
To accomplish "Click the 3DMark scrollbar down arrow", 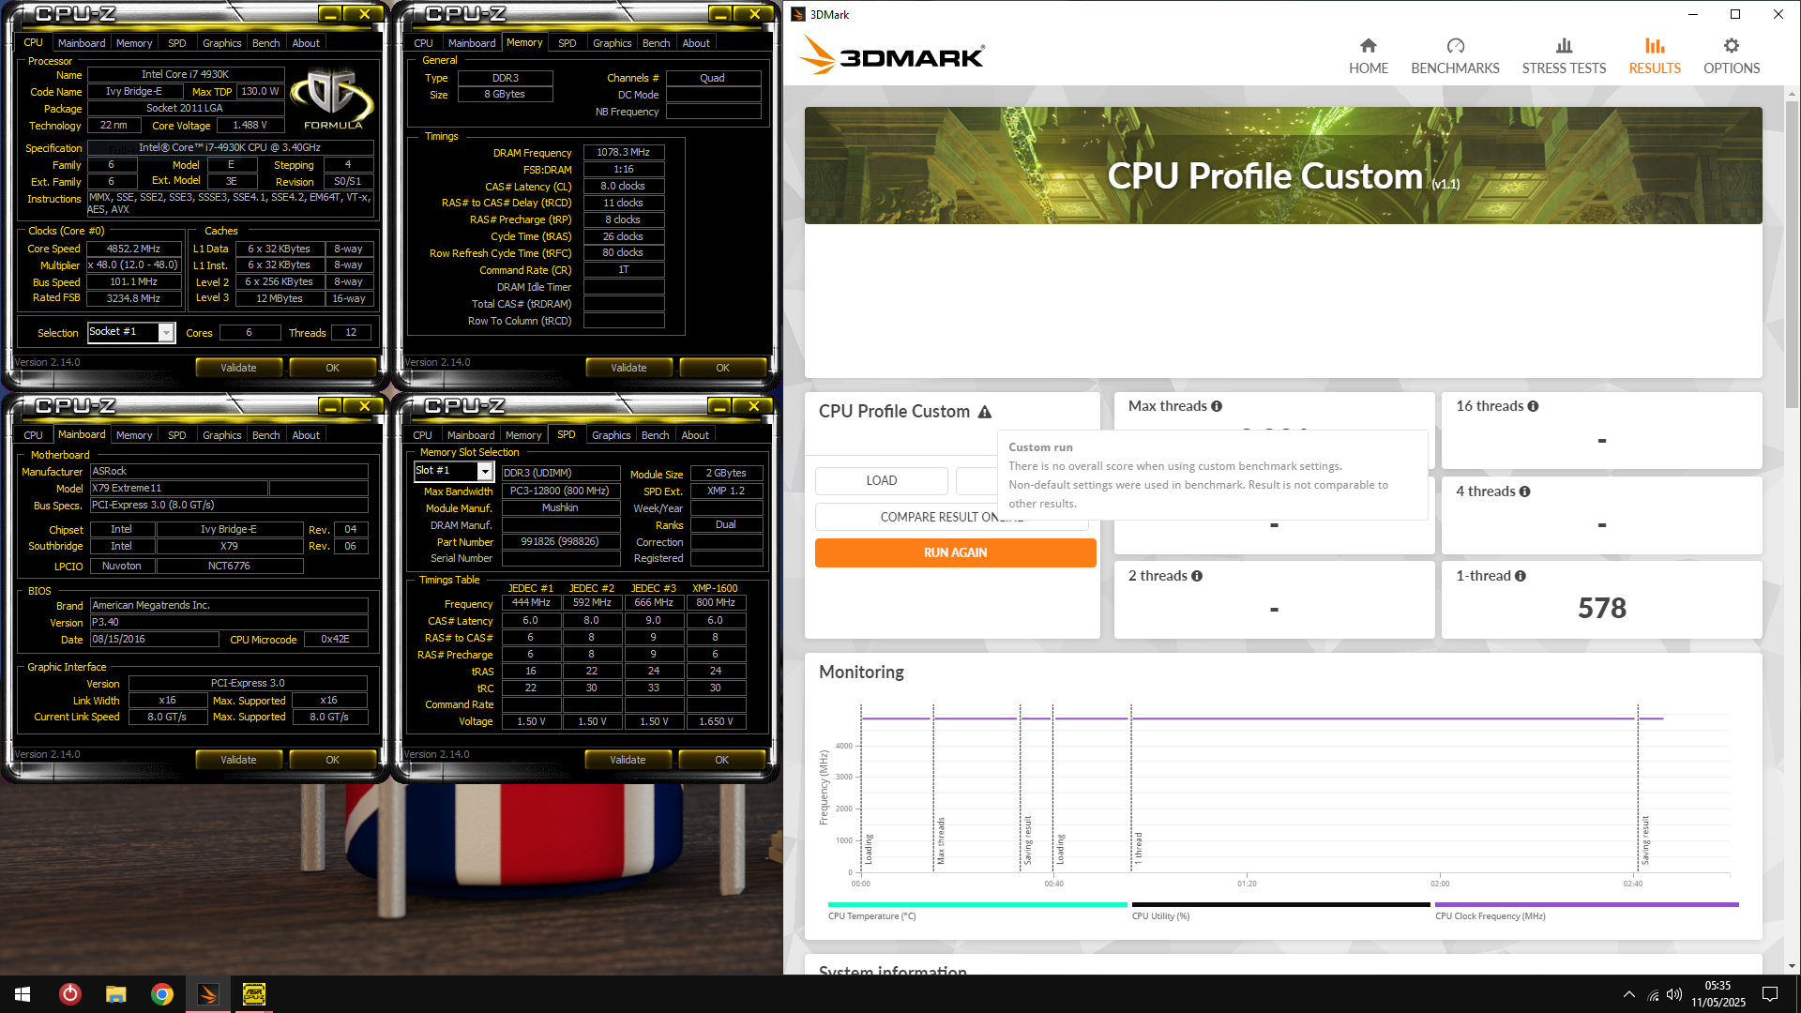I will pyautogui.click(x=1792, y=966).
